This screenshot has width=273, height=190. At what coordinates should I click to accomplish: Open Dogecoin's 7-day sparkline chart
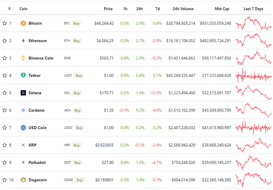254,180
